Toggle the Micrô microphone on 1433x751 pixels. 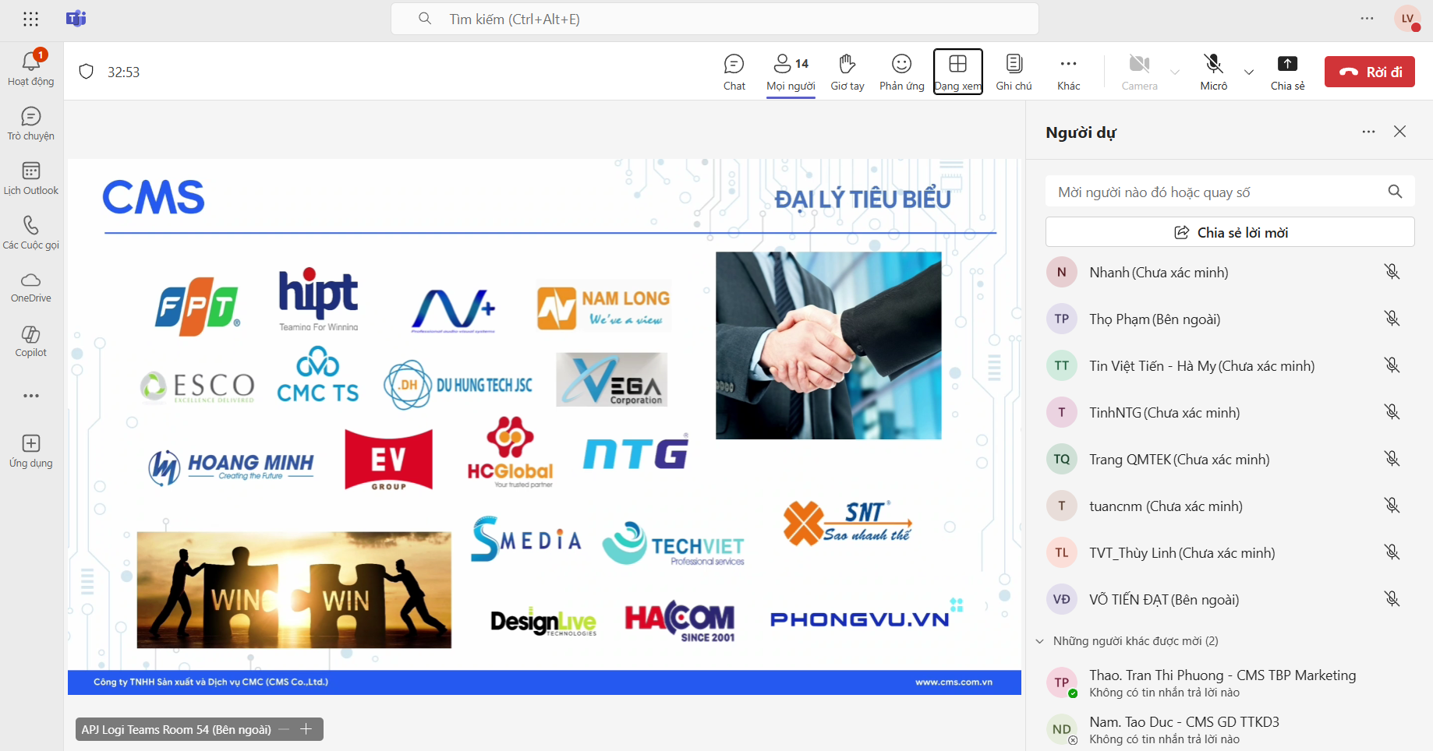pos(1213,72)
